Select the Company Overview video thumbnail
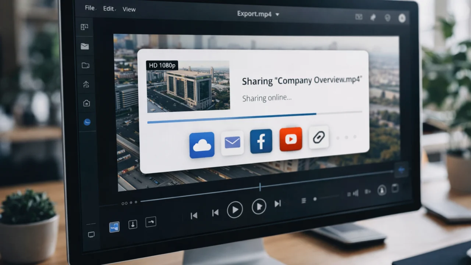 click(x=188, y=86)
